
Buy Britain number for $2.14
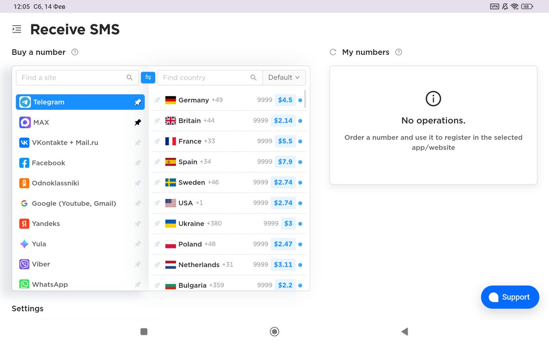click(283, 121)
